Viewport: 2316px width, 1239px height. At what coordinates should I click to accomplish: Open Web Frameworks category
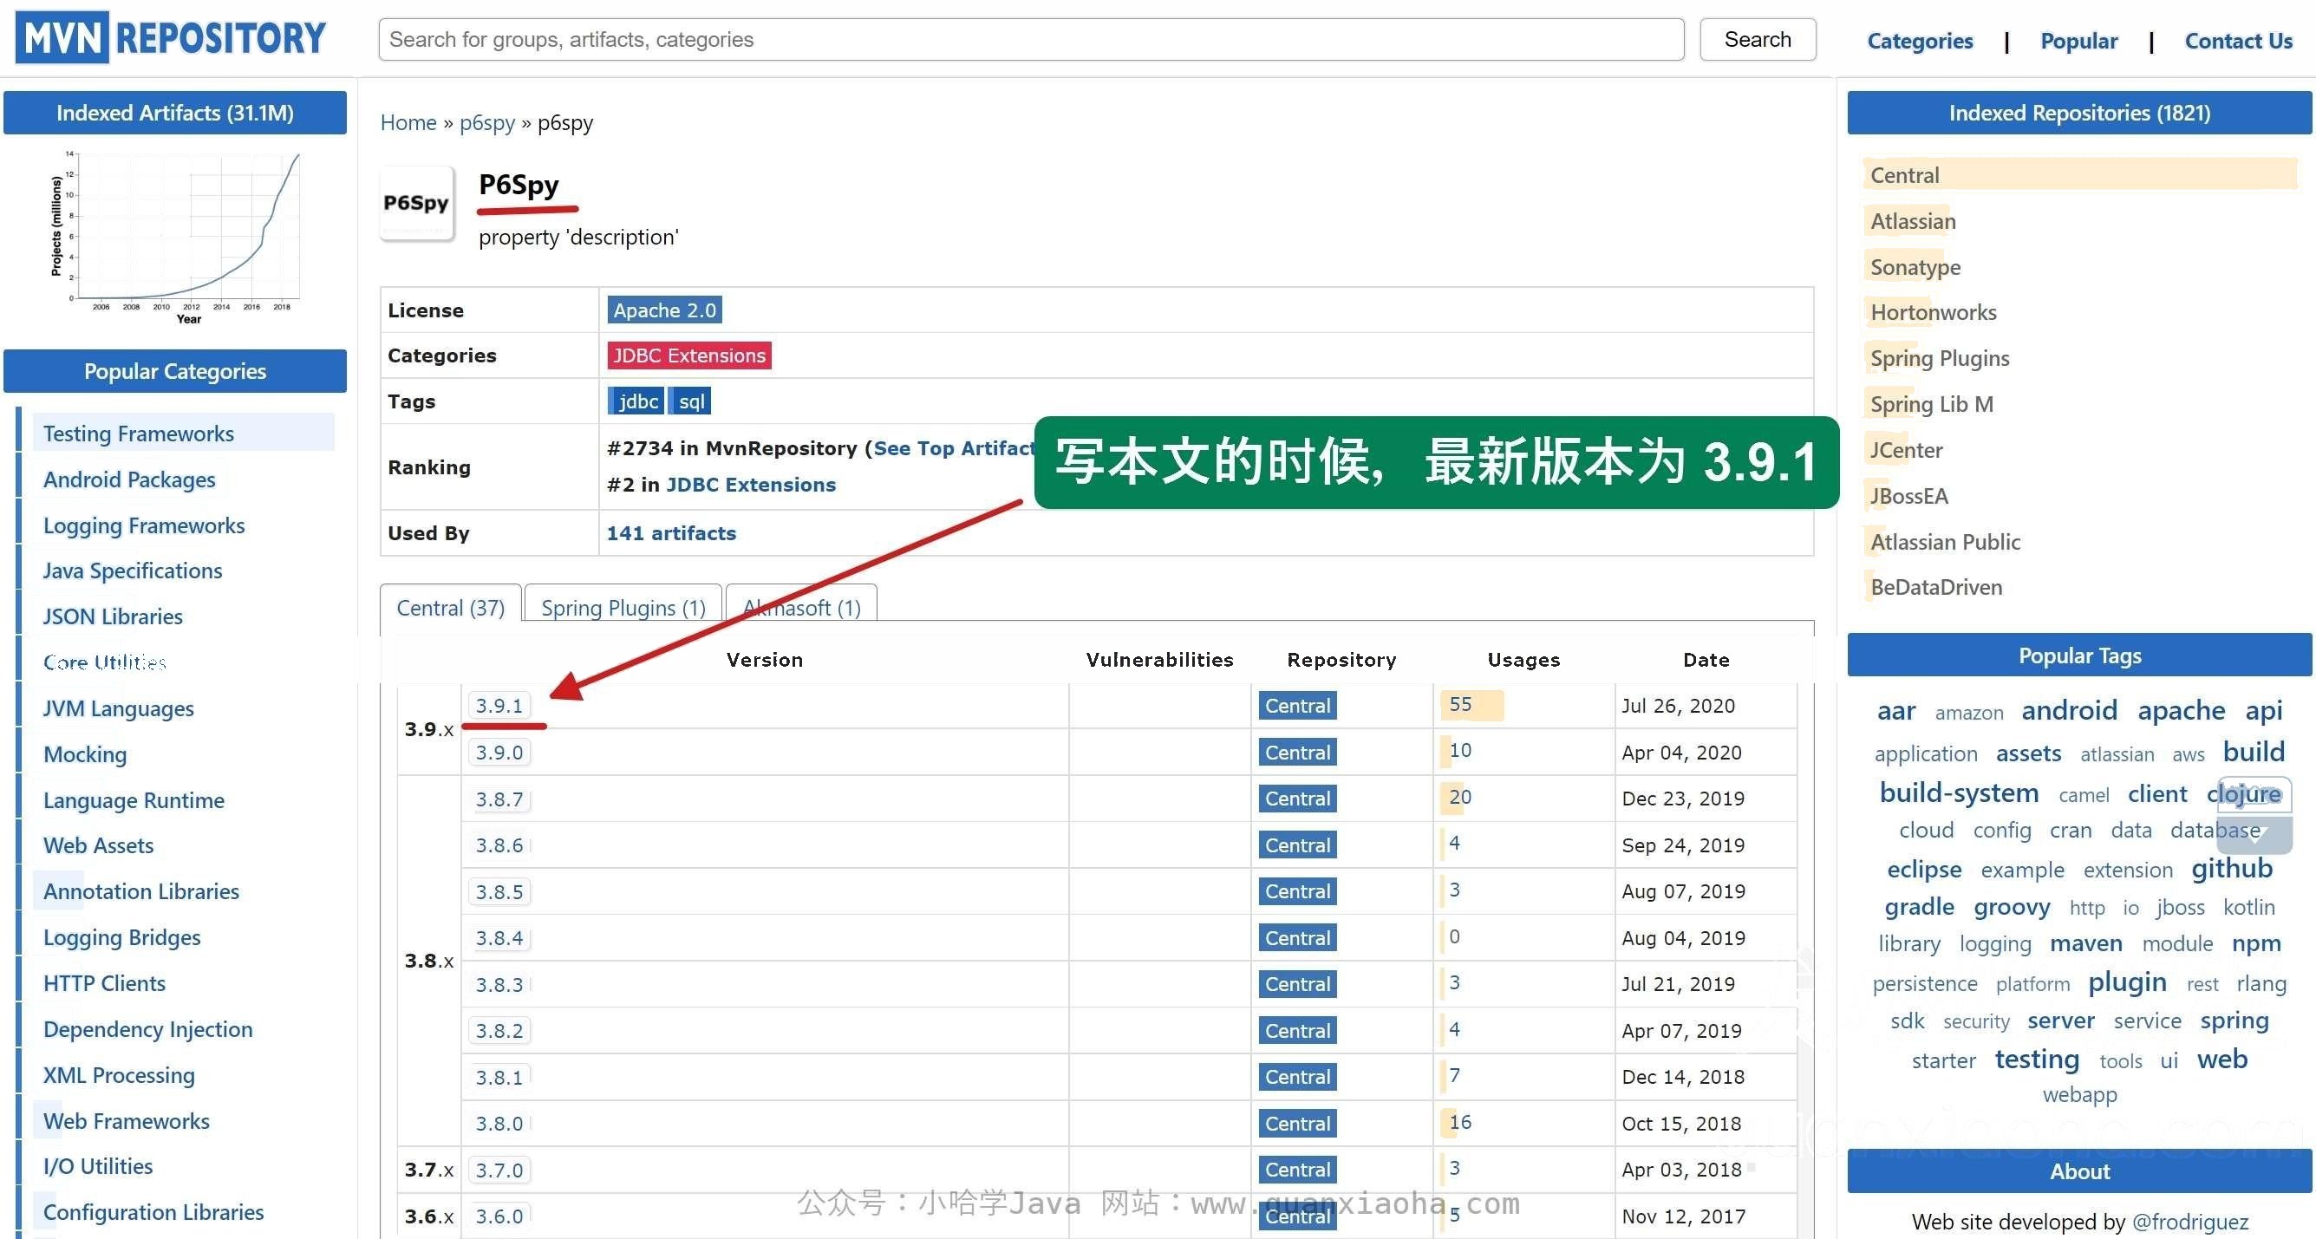click(x=126, y=1121)
